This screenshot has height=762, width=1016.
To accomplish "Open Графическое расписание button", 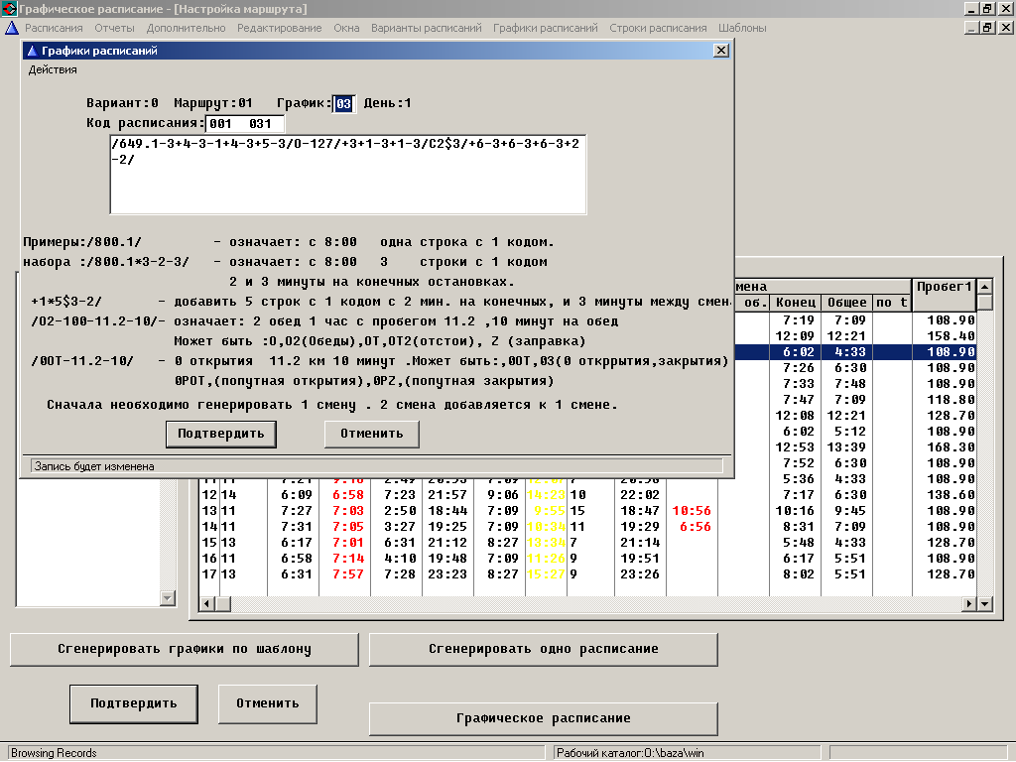I will coord(543,718).
